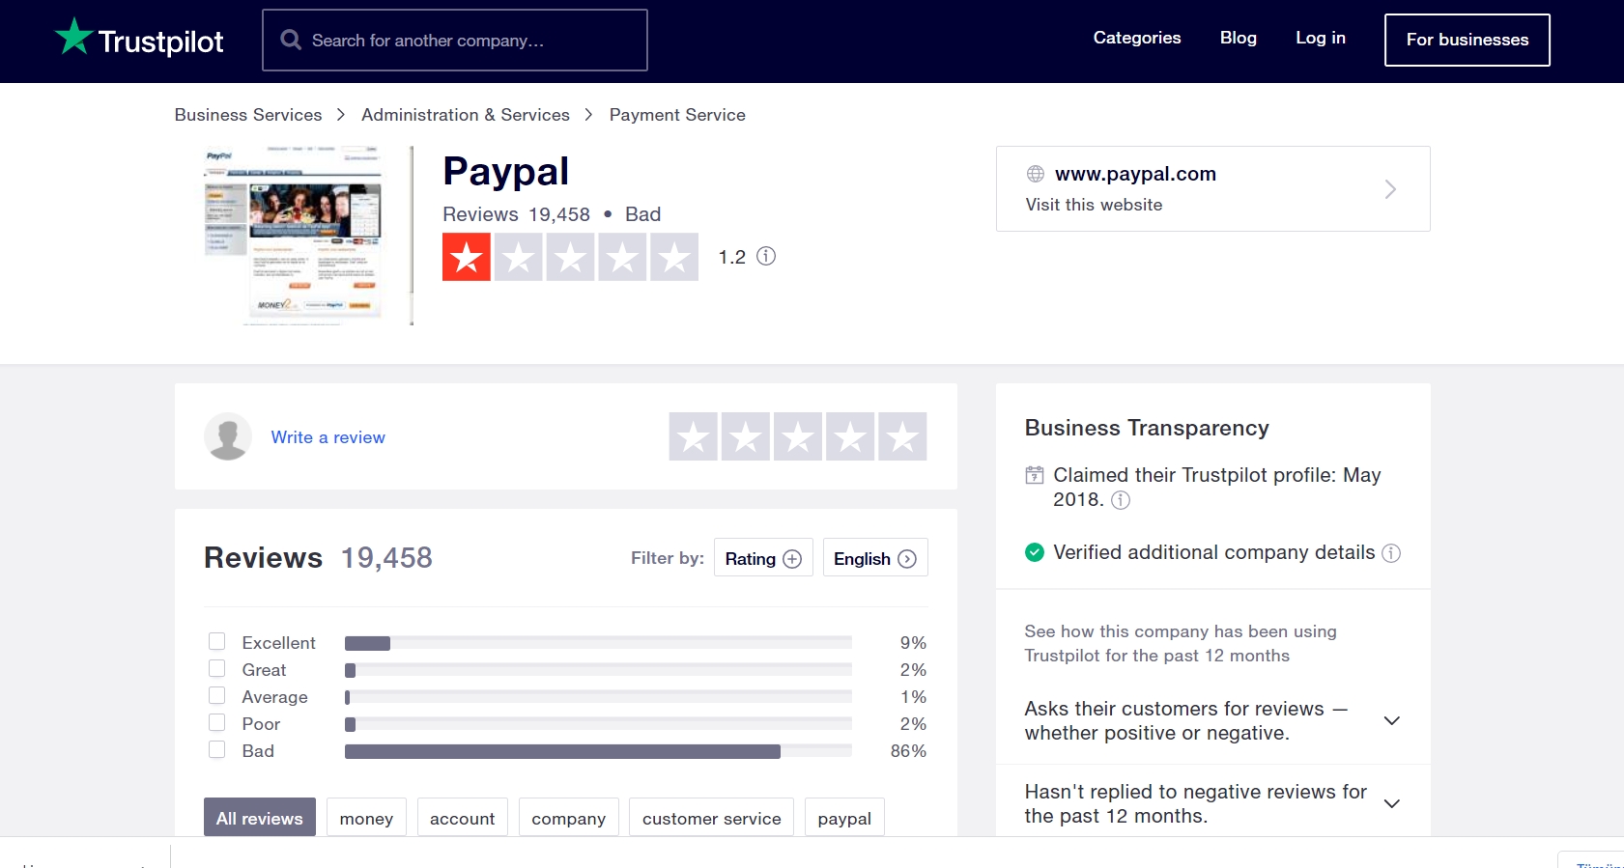Click the search magnifier icon

pyautogui.click(x=290, y=40)
